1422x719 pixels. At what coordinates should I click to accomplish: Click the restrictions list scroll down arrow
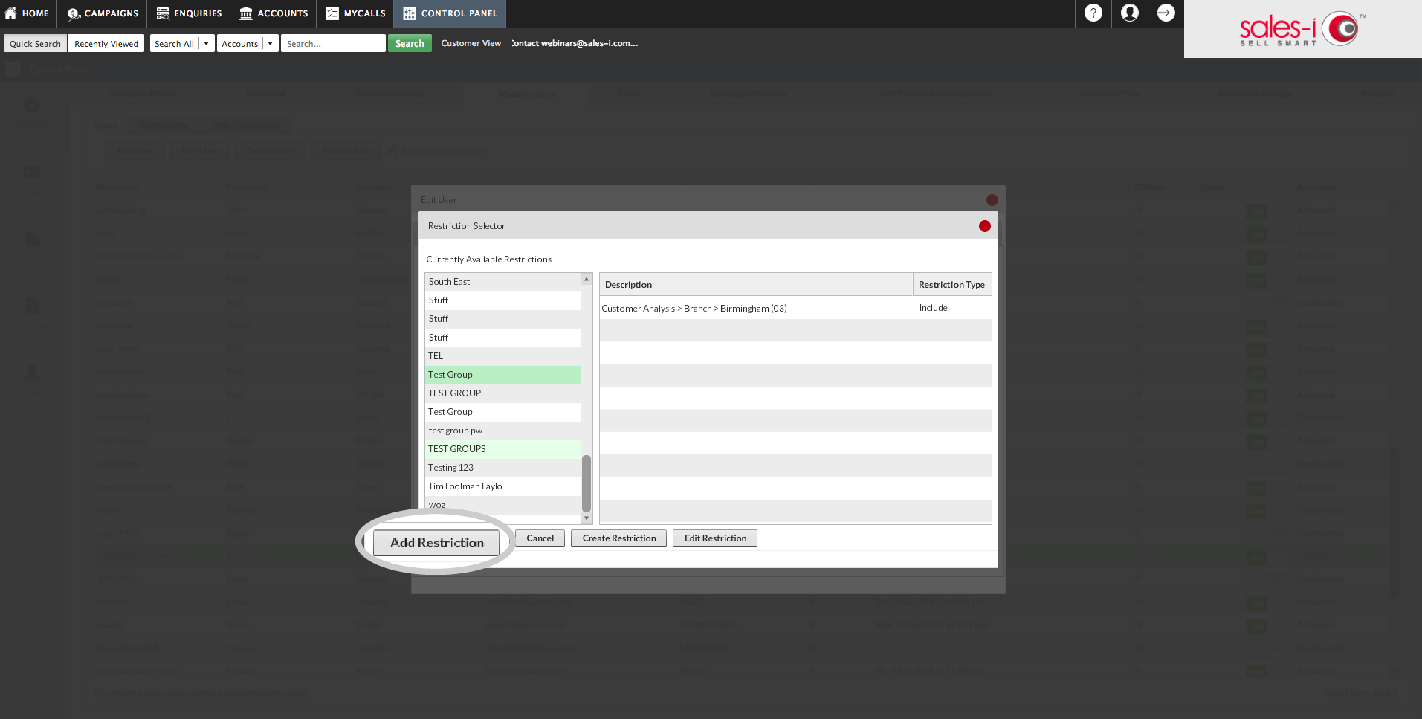586,518
